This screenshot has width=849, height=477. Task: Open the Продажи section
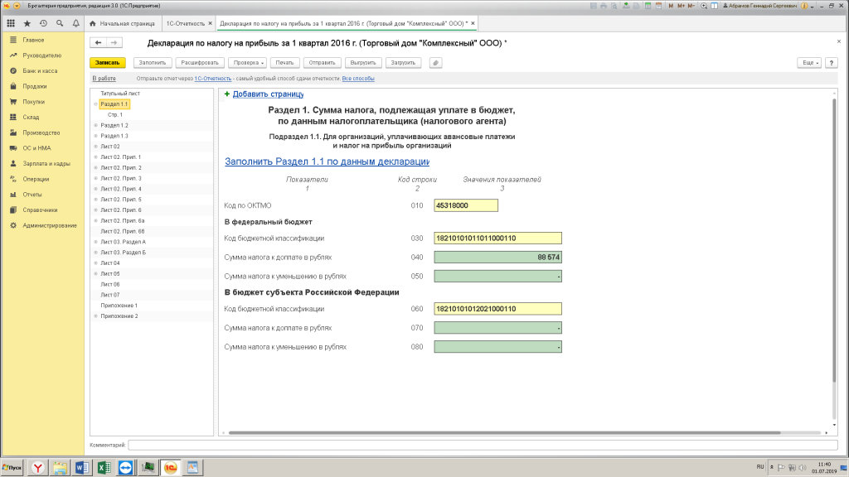click(x=35, y=86)
